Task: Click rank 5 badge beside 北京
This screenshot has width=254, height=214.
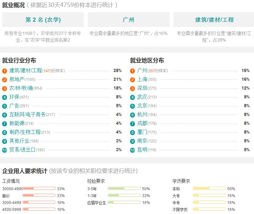Action: [x=133, y=106]
